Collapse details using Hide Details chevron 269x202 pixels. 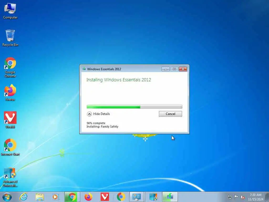pyautogui.click(x=89, y=114)
